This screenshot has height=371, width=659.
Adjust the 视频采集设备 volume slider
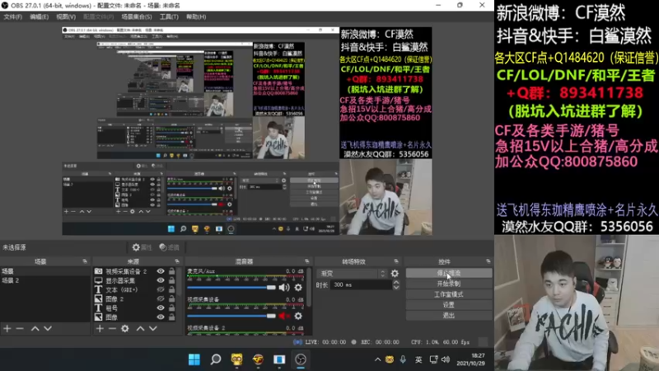231,316
